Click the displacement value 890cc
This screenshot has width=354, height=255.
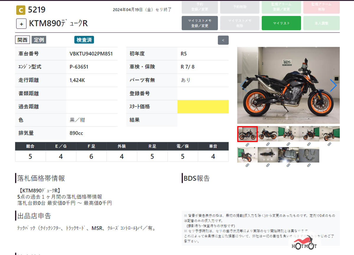[76, 133]
